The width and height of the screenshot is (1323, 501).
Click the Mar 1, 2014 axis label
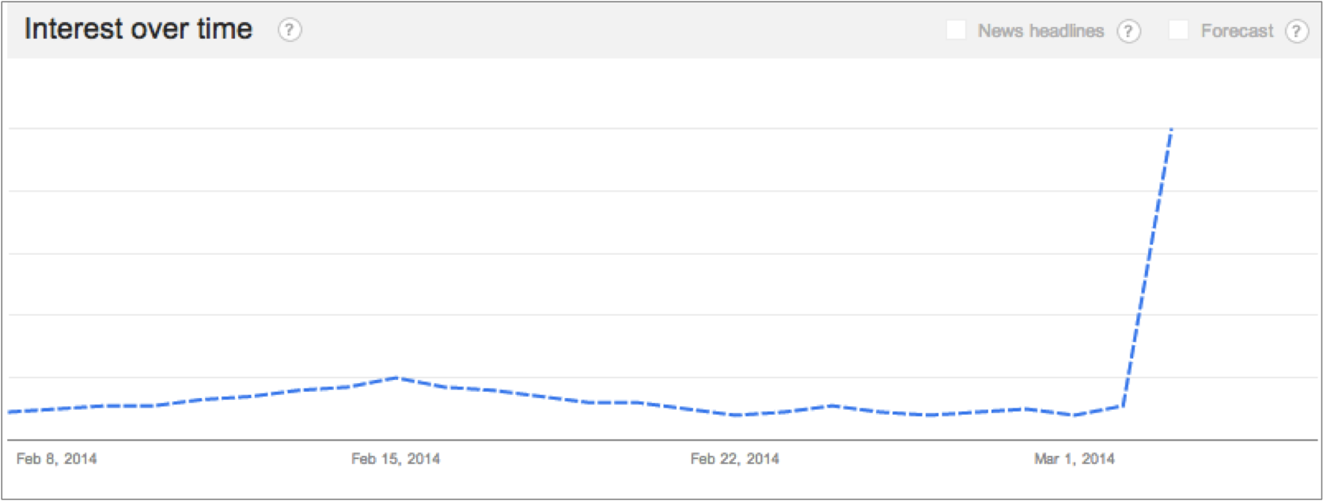tap(1074, 459)
